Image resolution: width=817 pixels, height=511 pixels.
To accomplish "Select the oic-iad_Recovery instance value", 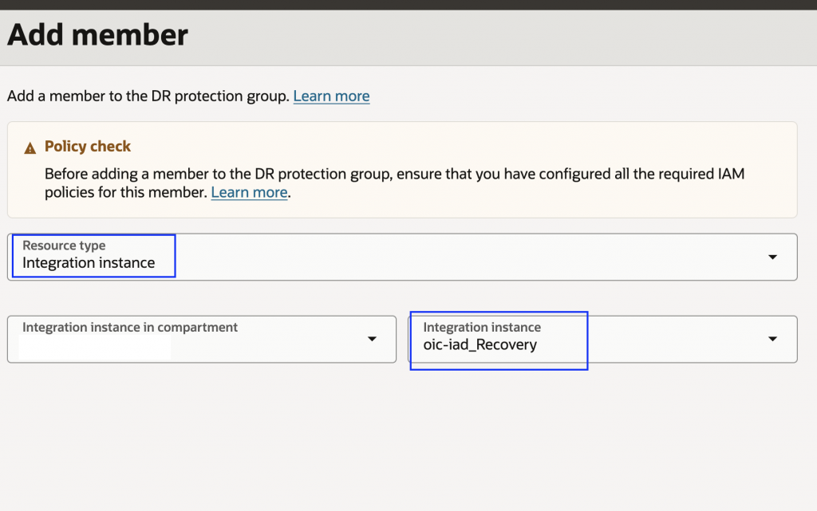I will [x=480, y=345].
